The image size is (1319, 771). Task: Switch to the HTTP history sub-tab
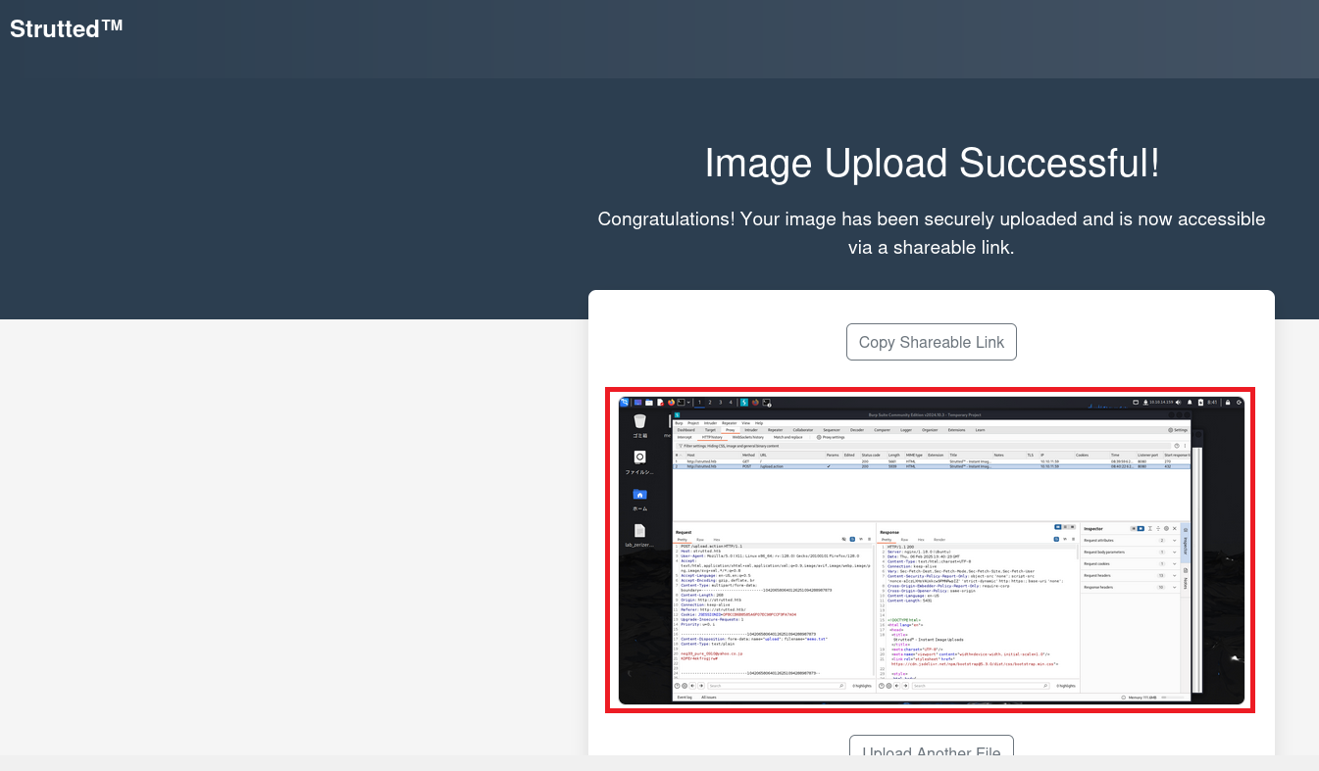coord(713,437)
